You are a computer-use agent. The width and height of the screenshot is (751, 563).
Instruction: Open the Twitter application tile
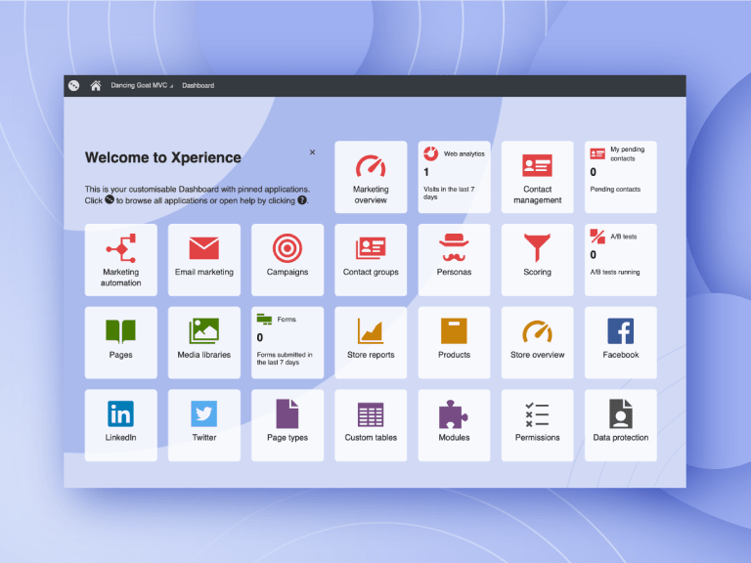[x=204, y=425]
